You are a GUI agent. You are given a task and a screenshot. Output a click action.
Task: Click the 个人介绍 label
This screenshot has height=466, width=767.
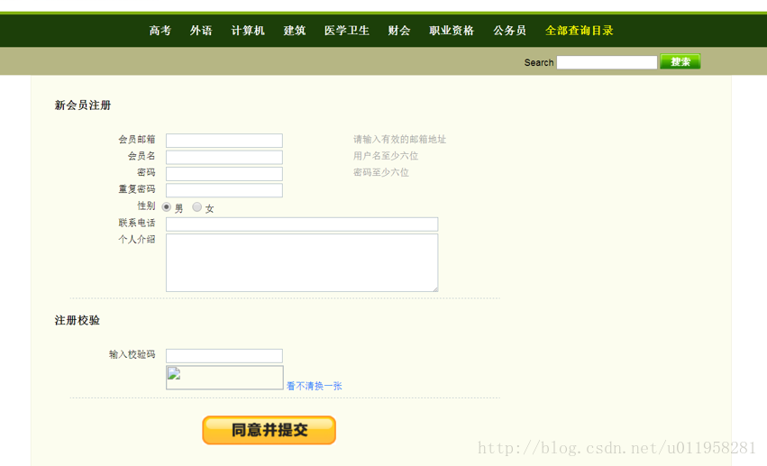click(x=137, y=240)
